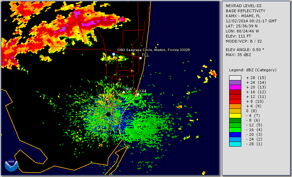Select the -8 (6) dark green swatch

click(235, 120)
